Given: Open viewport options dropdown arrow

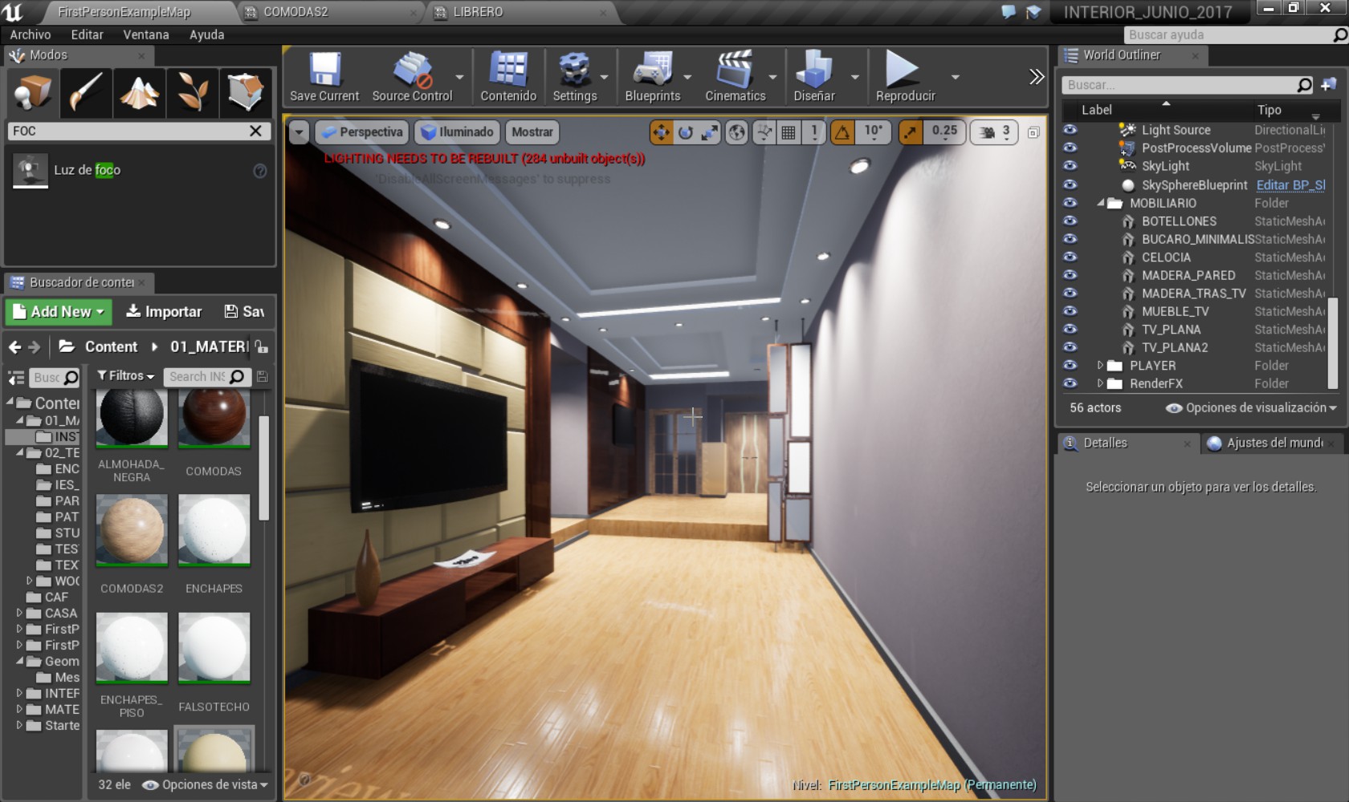Looking at the screenshot, I should pos(299,132).
